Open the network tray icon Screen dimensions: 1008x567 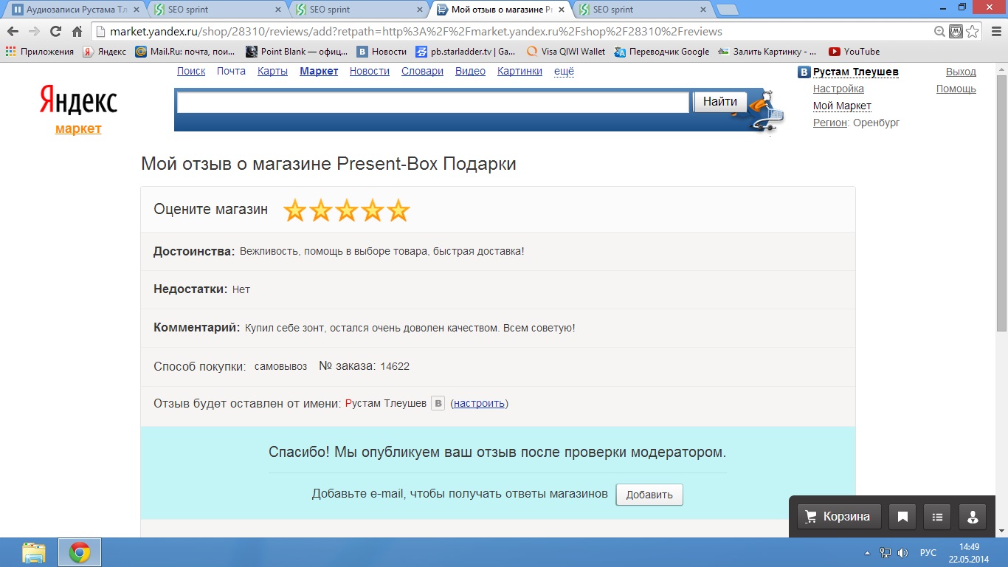[886, 553]
